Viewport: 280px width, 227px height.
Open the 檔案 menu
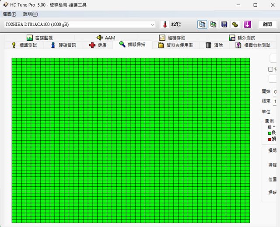click(x=10, y=14)
